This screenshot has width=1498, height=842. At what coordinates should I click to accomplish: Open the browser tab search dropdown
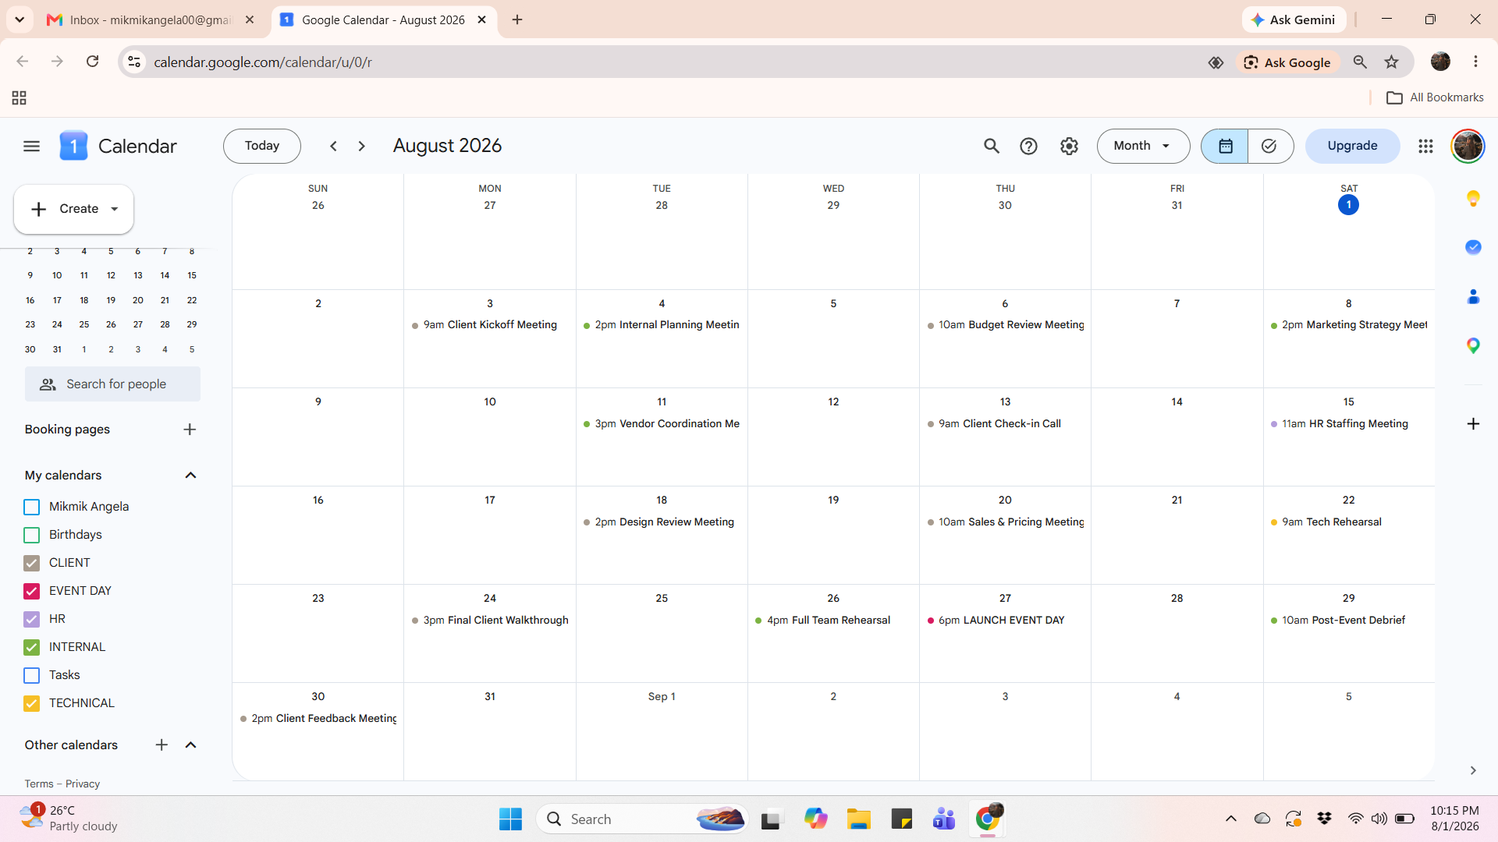20,19
